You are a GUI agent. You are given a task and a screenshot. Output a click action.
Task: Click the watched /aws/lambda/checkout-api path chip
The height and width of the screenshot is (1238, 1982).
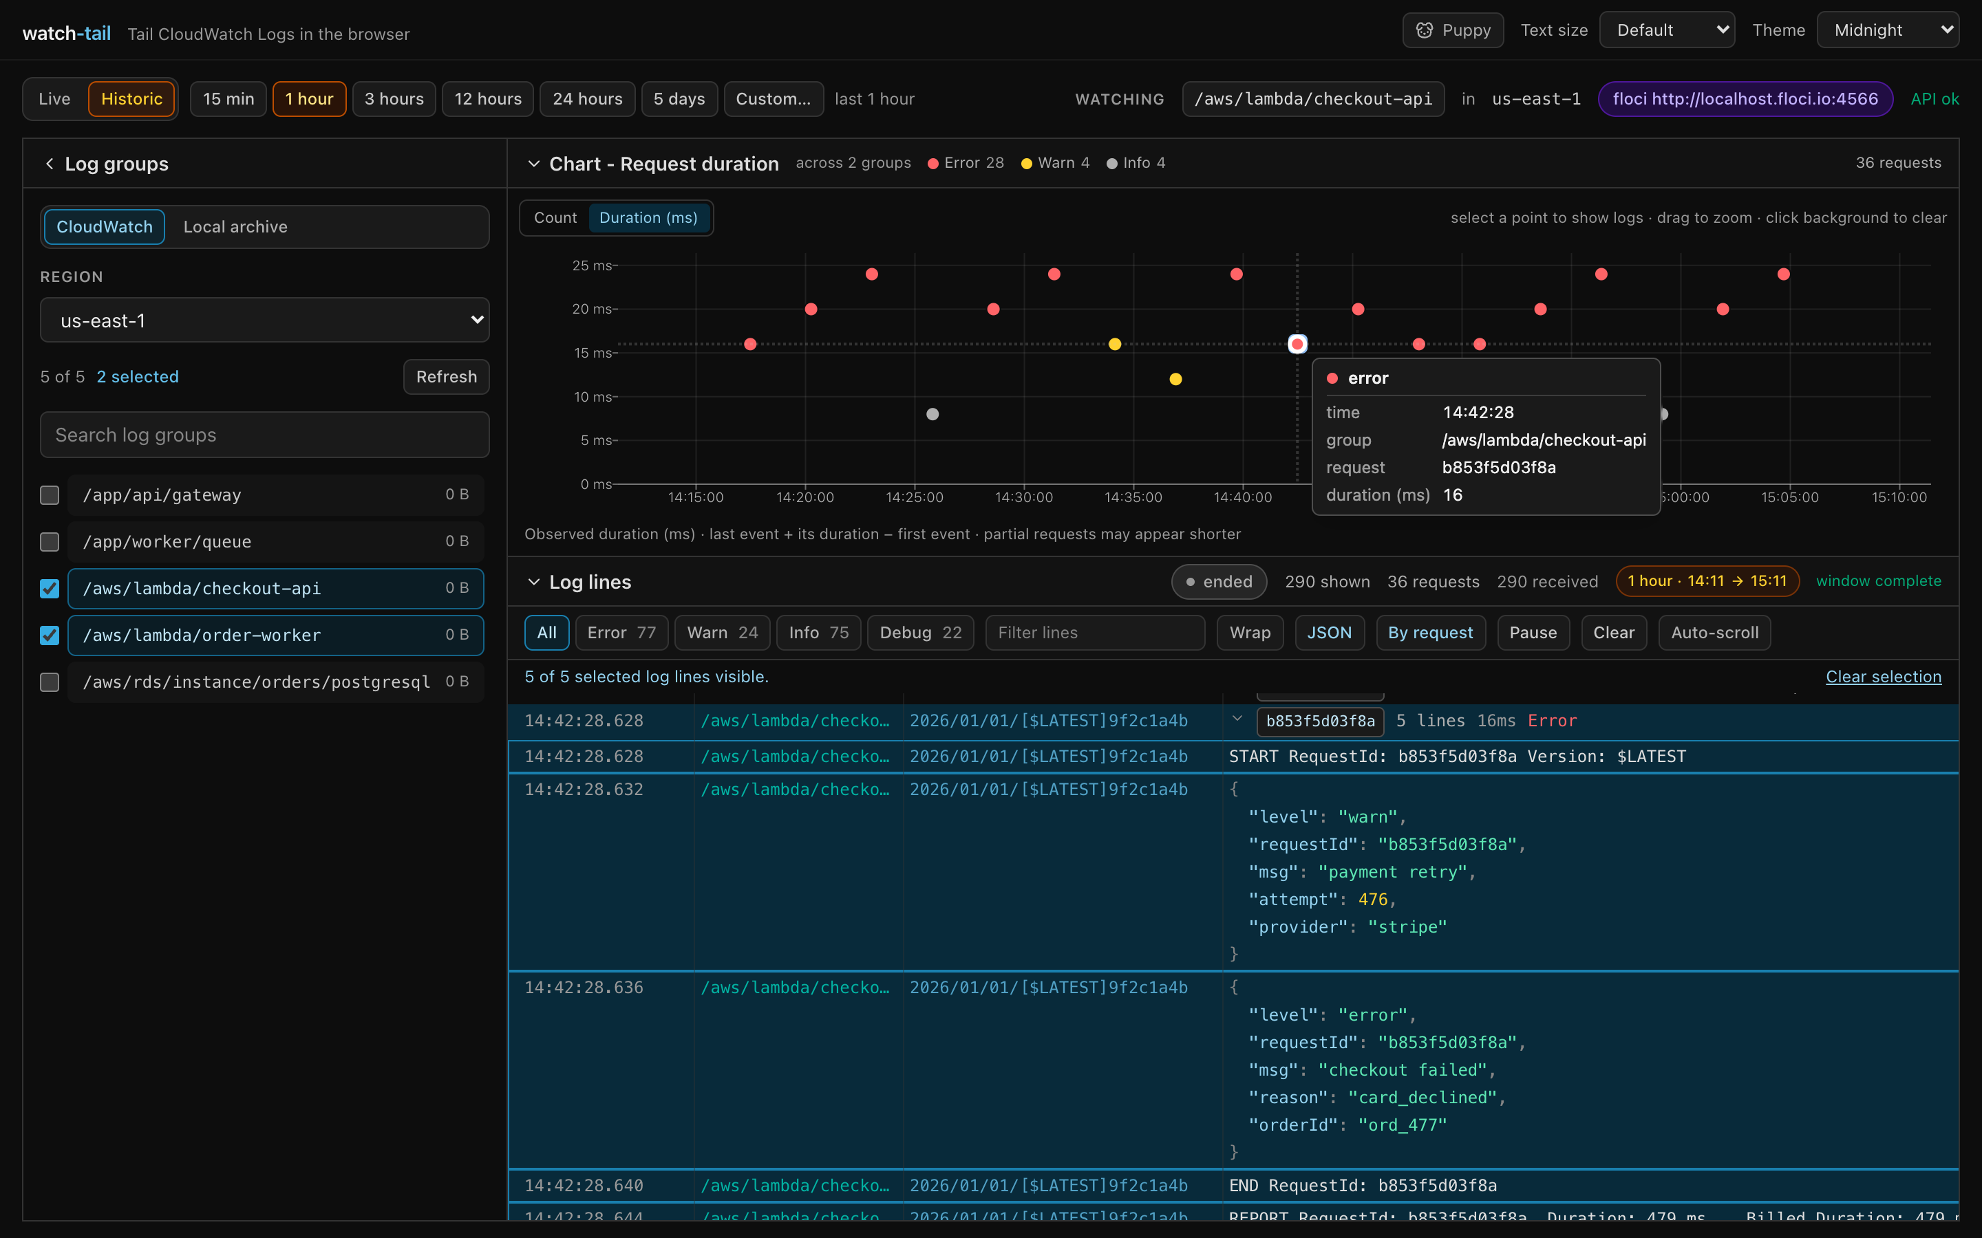tap(1313, 99)
